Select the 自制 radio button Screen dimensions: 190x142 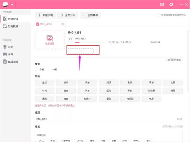point(37,70)
